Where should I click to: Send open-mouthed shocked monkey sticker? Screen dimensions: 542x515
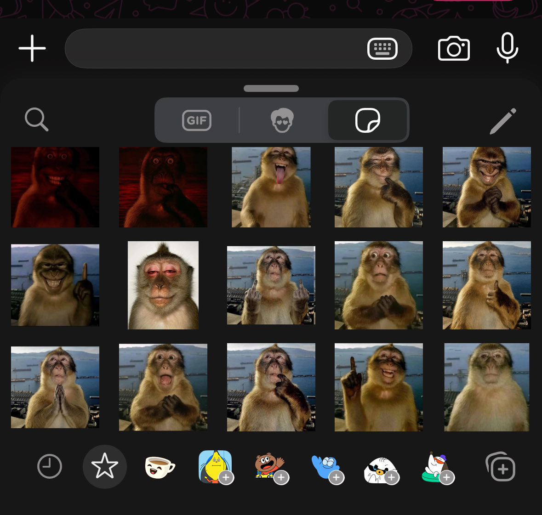pos(163,387)
